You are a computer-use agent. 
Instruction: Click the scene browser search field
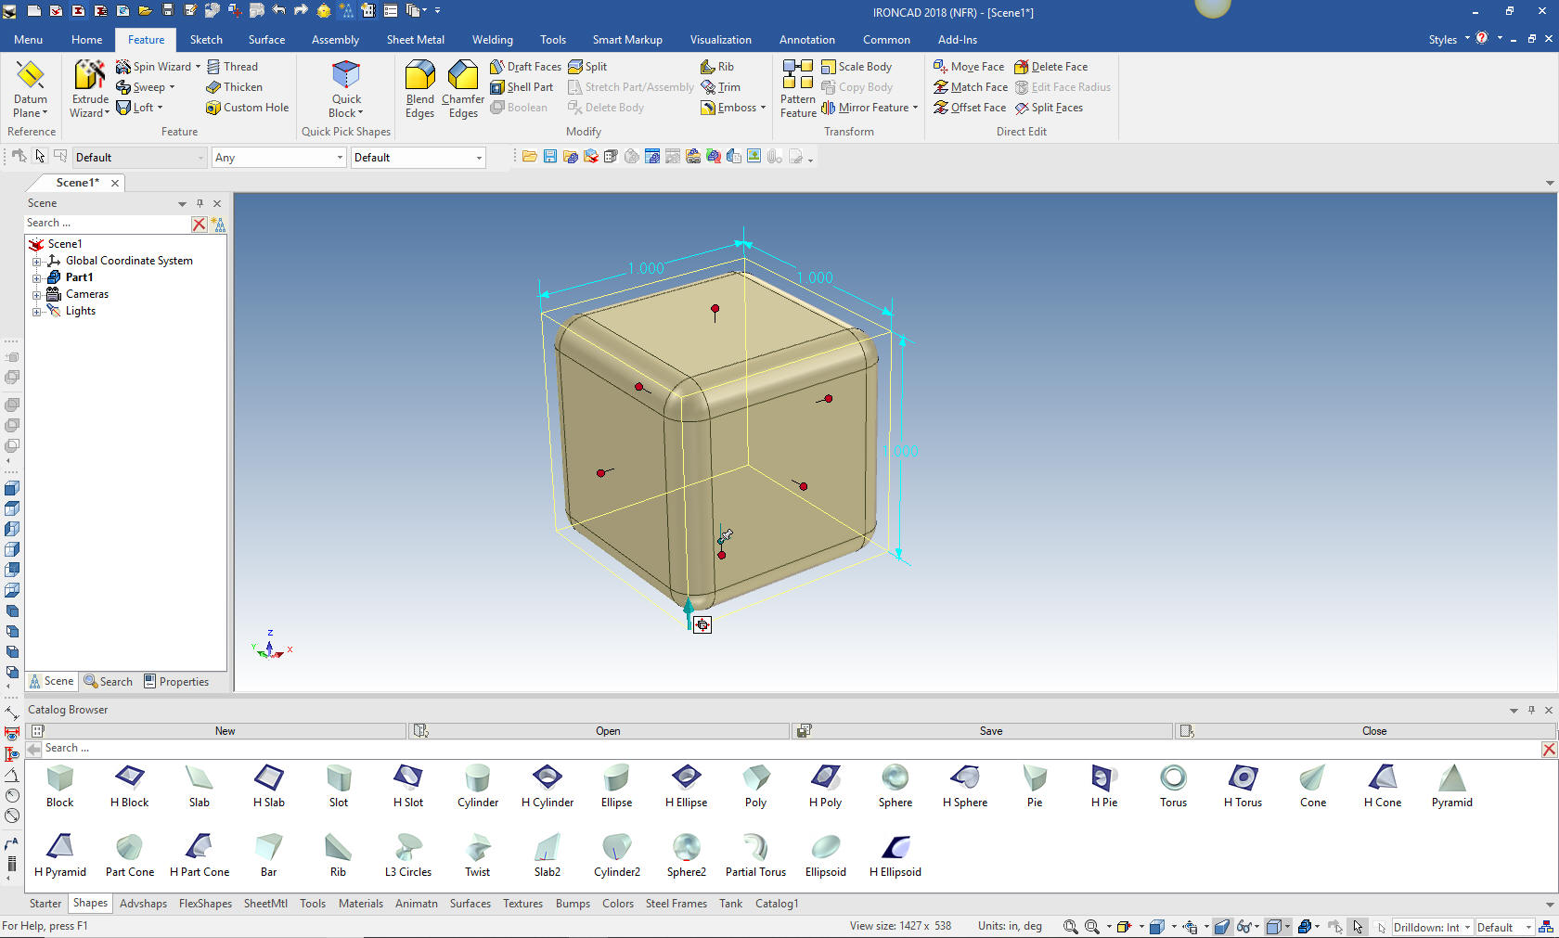tap(107, 224)
